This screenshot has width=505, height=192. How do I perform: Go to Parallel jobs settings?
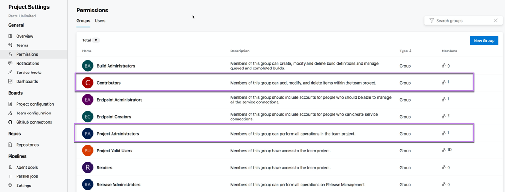tap(27, 176)
